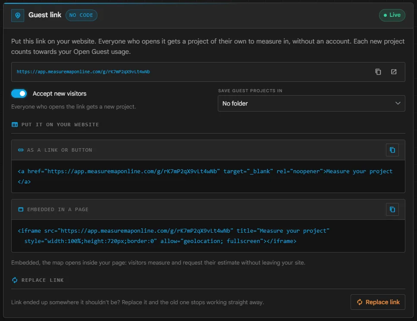
Task: Click the window icon beside Embedded in a page
Action: [21, 210]
